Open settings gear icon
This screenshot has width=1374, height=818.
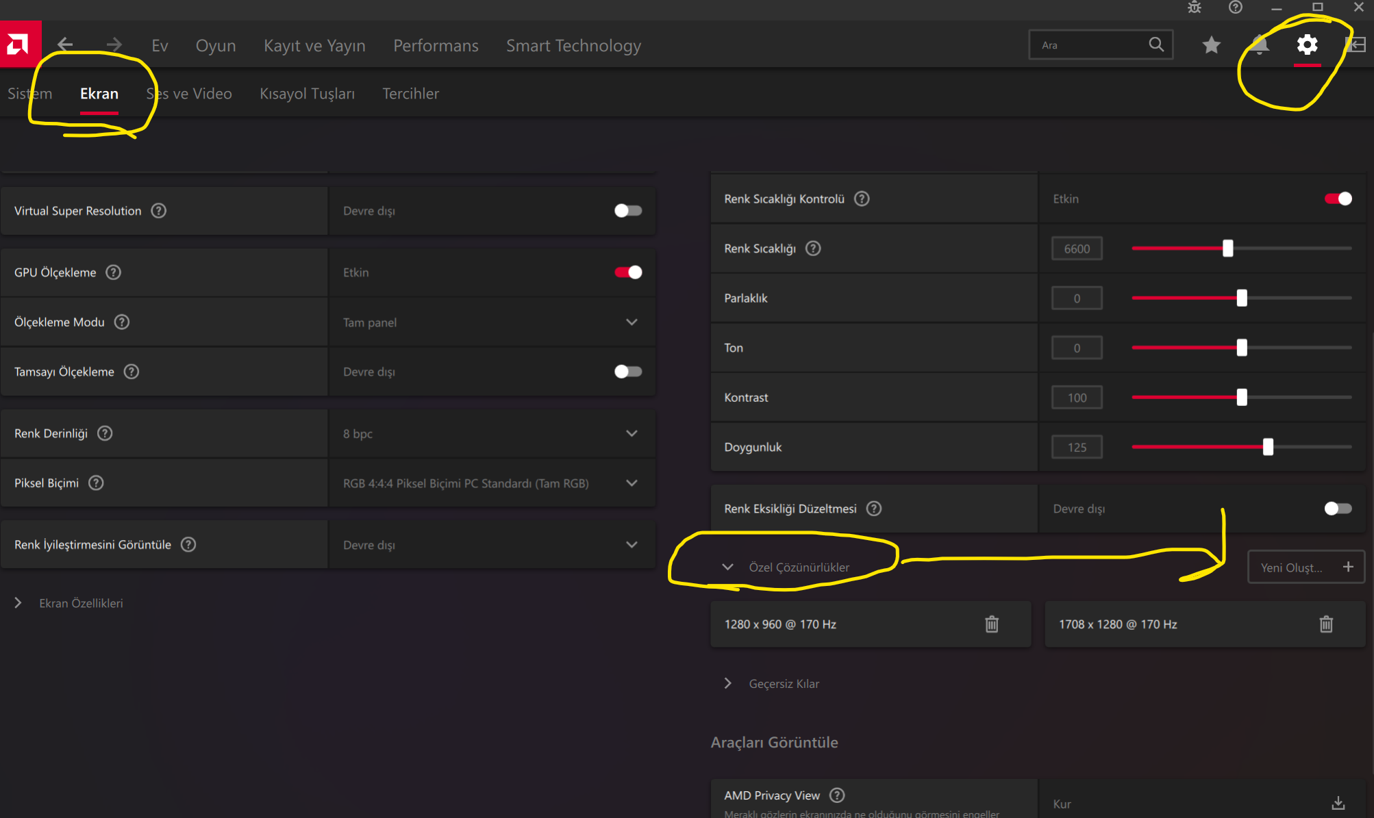pyautogui.click(x=1307, y=45)
